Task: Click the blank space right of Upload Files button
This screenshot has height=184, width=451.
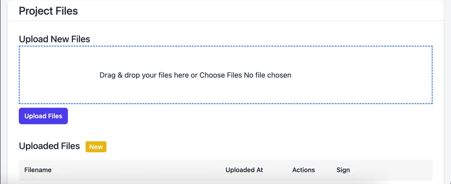Action: click(x=225, y=116)
